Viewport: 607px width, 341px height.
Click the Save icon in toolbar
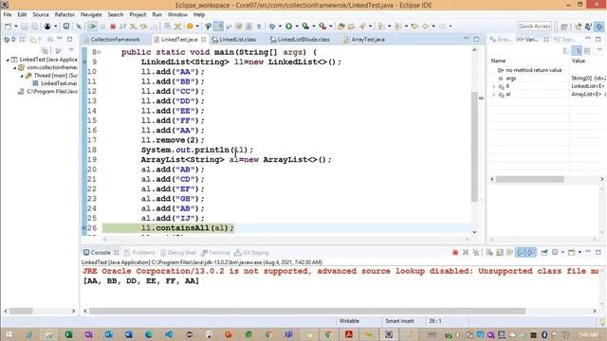25,27
